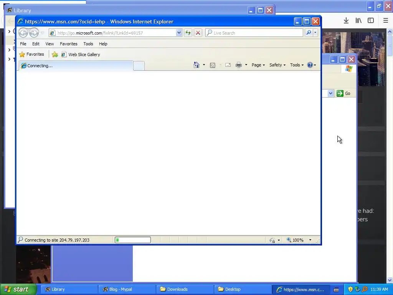
Task: Click the Favorites star button
Action: pos(32,54)
